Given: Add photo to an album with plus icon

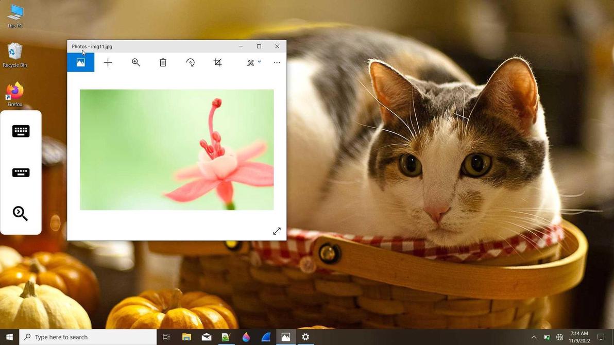Looking at the screenshot, I should pos(108,62).
